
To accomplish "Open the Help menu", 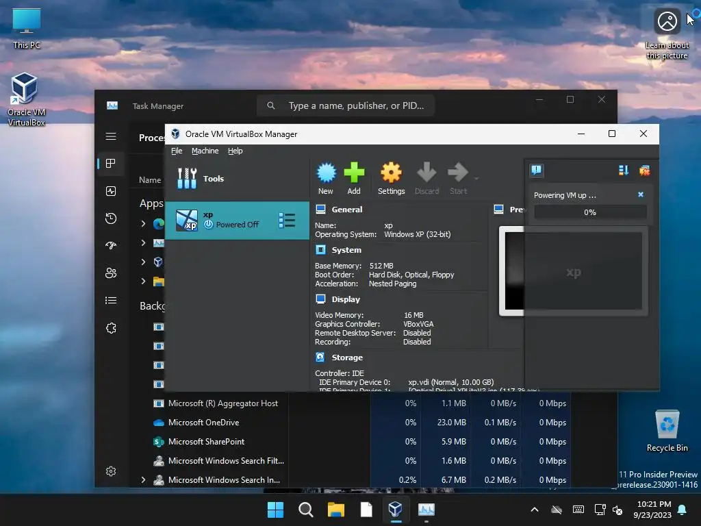I will (235, 151).
